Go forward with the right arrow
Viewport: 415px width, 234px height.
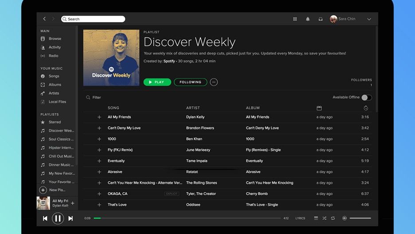pos(53,19)
